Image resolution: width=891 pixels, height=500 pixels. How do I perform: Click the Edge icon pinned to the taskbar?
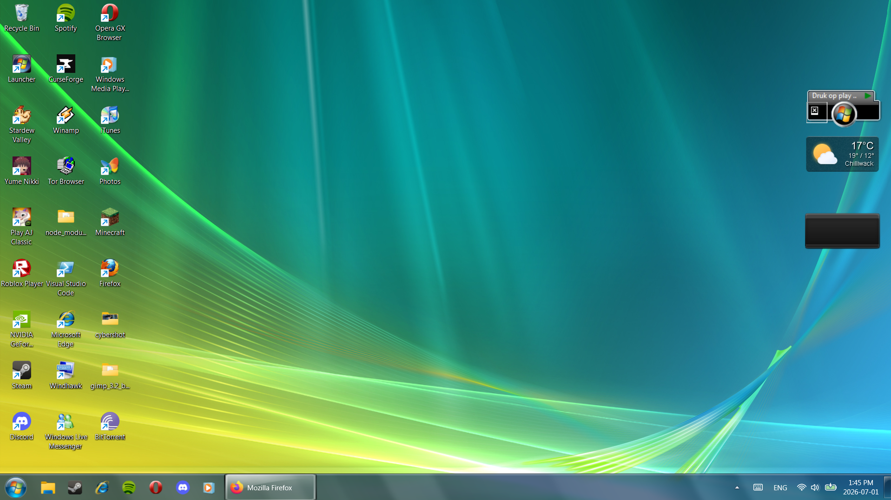pos(102,487)
